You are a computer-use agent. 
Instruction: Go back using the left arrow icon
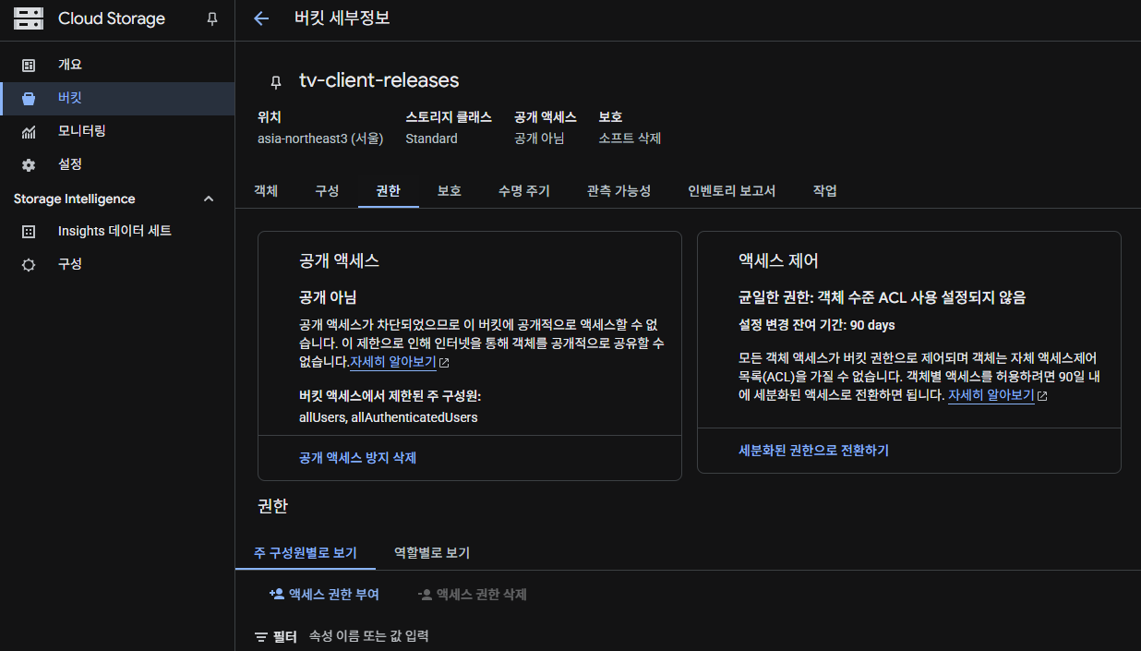coord(261,18)
